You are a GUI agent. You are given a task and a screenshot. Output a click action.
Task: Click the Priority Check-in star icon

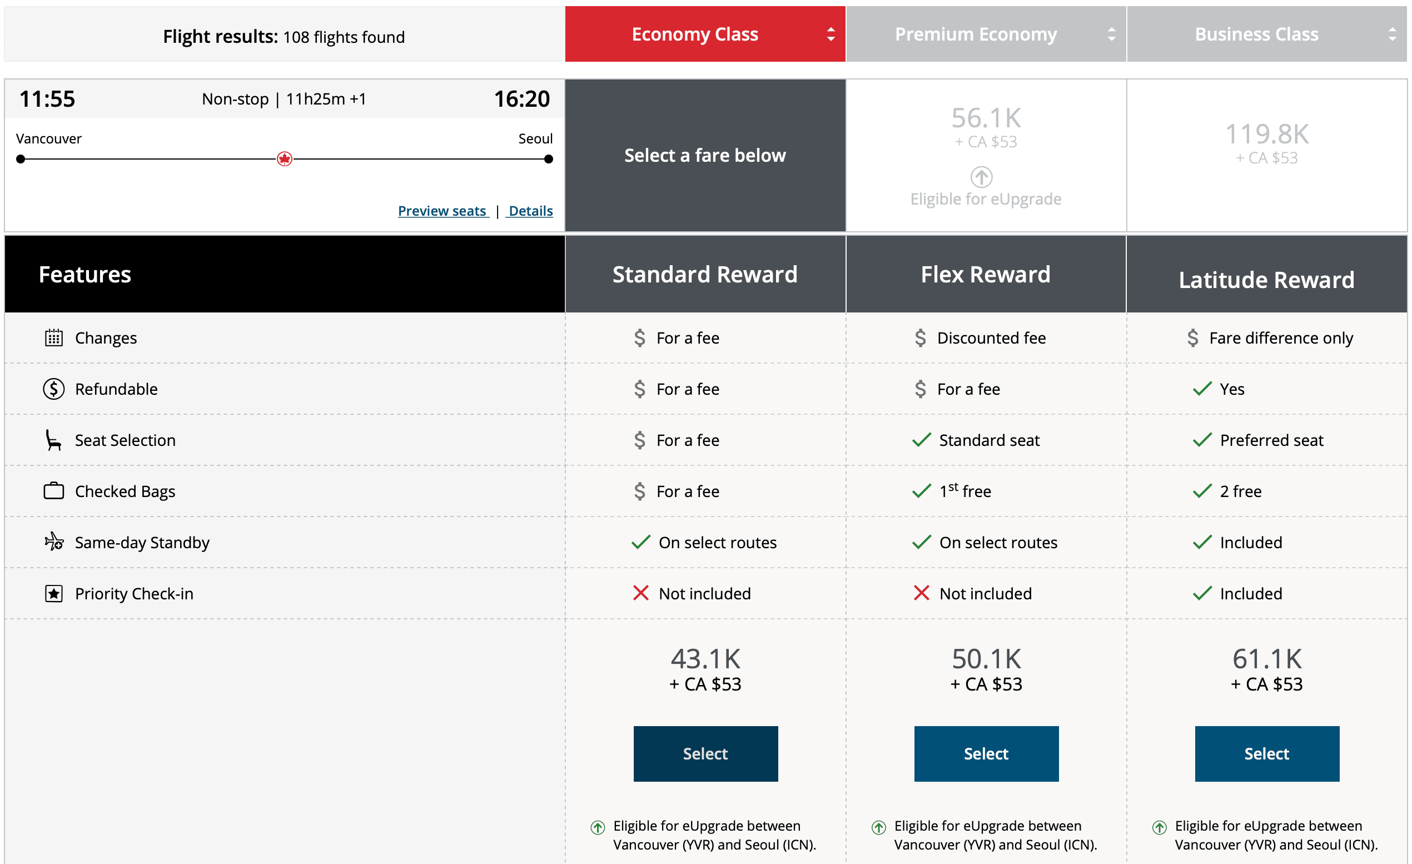pos(54,594)
